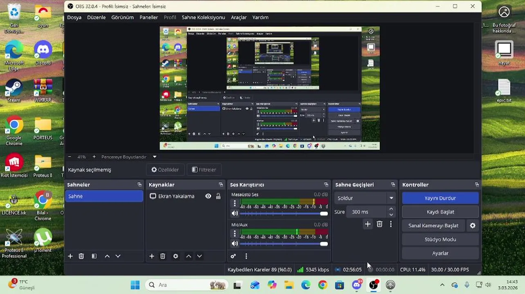
Task: Adjust Masaüstü Ses volume slider
Action: pyautogui.click(x=284, y=213)
